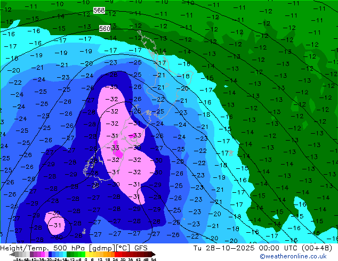338x261 pixels.
Task: Click the 560 contour height label
Action: click(104, 28)
